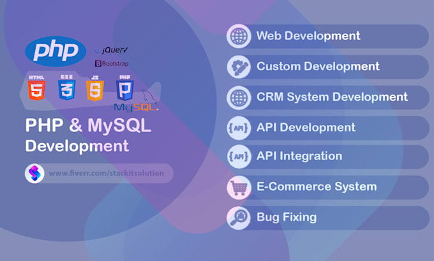The width and height of the screenshot is (434, 261).
Task: Click the API Development label
Action: coord(306,128)
